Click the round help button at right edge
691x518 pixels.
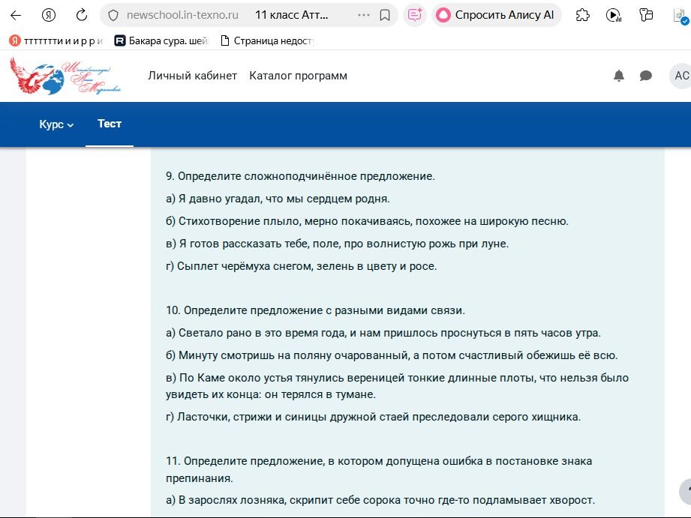pos(685,492)
